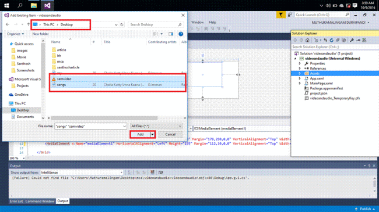Switch to the Error List tab
The width and height of the screenshot is (379, 212).
(x=16, y=201)
